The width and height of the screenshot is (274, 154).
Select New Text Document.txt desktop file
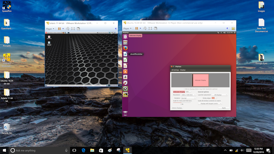pos(261,25)
